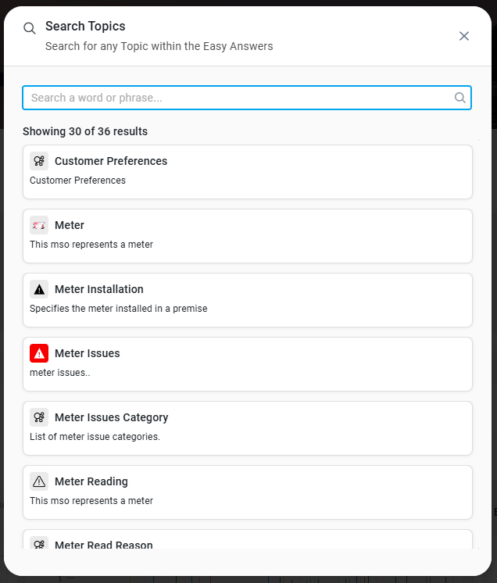Select the Meter topic title

(x=70, y=225)
